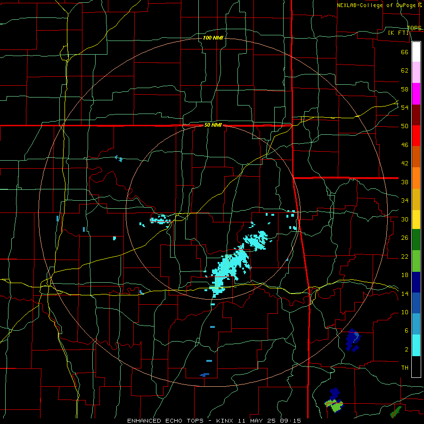Click the '6' legend value
This screenshot has height=424, width=424.
[x=406, y=331]
